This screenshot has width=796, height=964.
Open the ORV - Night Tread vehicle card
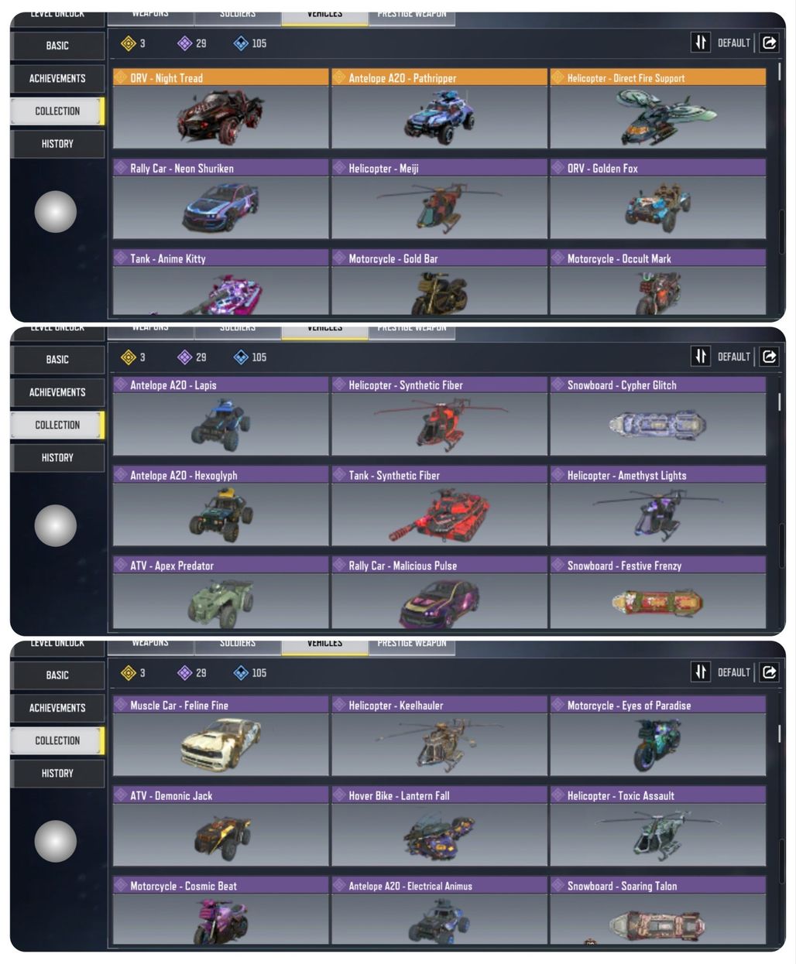[x=221, y=108]
